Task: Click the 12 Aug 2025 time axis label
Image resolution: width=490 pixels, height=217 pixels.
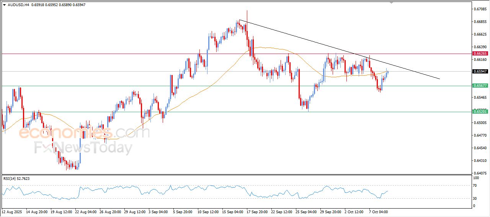Action: (x=11, y=212)
